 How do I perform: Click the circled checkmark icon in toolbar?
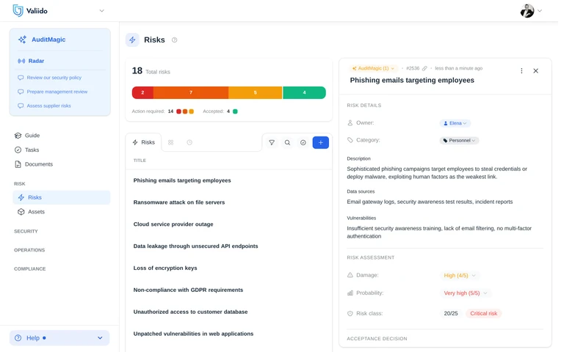pyautogui.click(x=303, y=142)
